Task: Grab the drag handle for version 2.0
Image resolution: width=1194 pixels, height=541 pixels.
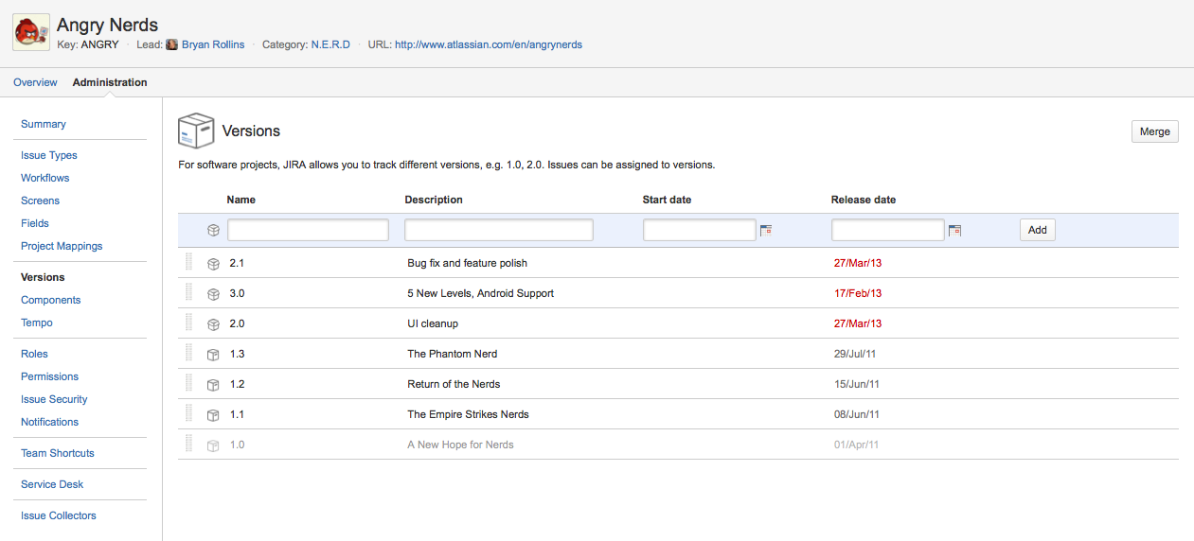Action: click(x=188, y=323)
